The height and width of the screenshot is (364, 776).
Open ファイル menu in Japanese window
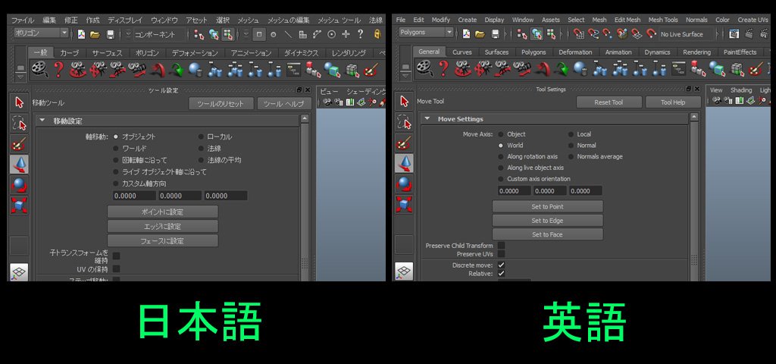[x=22, y=20]
